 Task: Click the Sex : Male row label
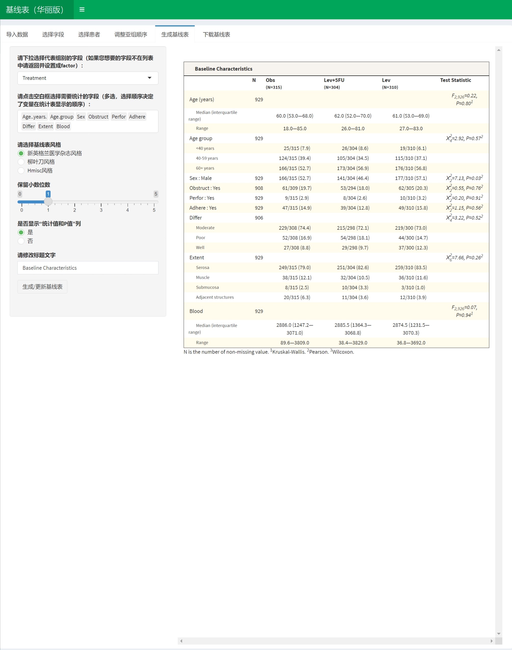tap(200, 178)
